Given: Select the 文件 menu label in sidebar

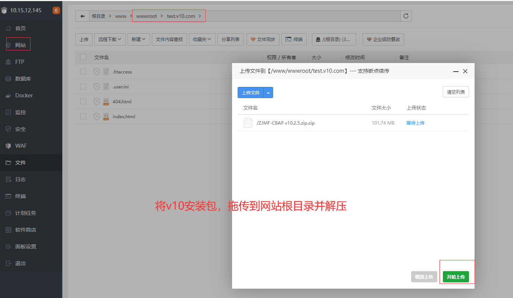Looking at the screenshot, I should 21,163.
